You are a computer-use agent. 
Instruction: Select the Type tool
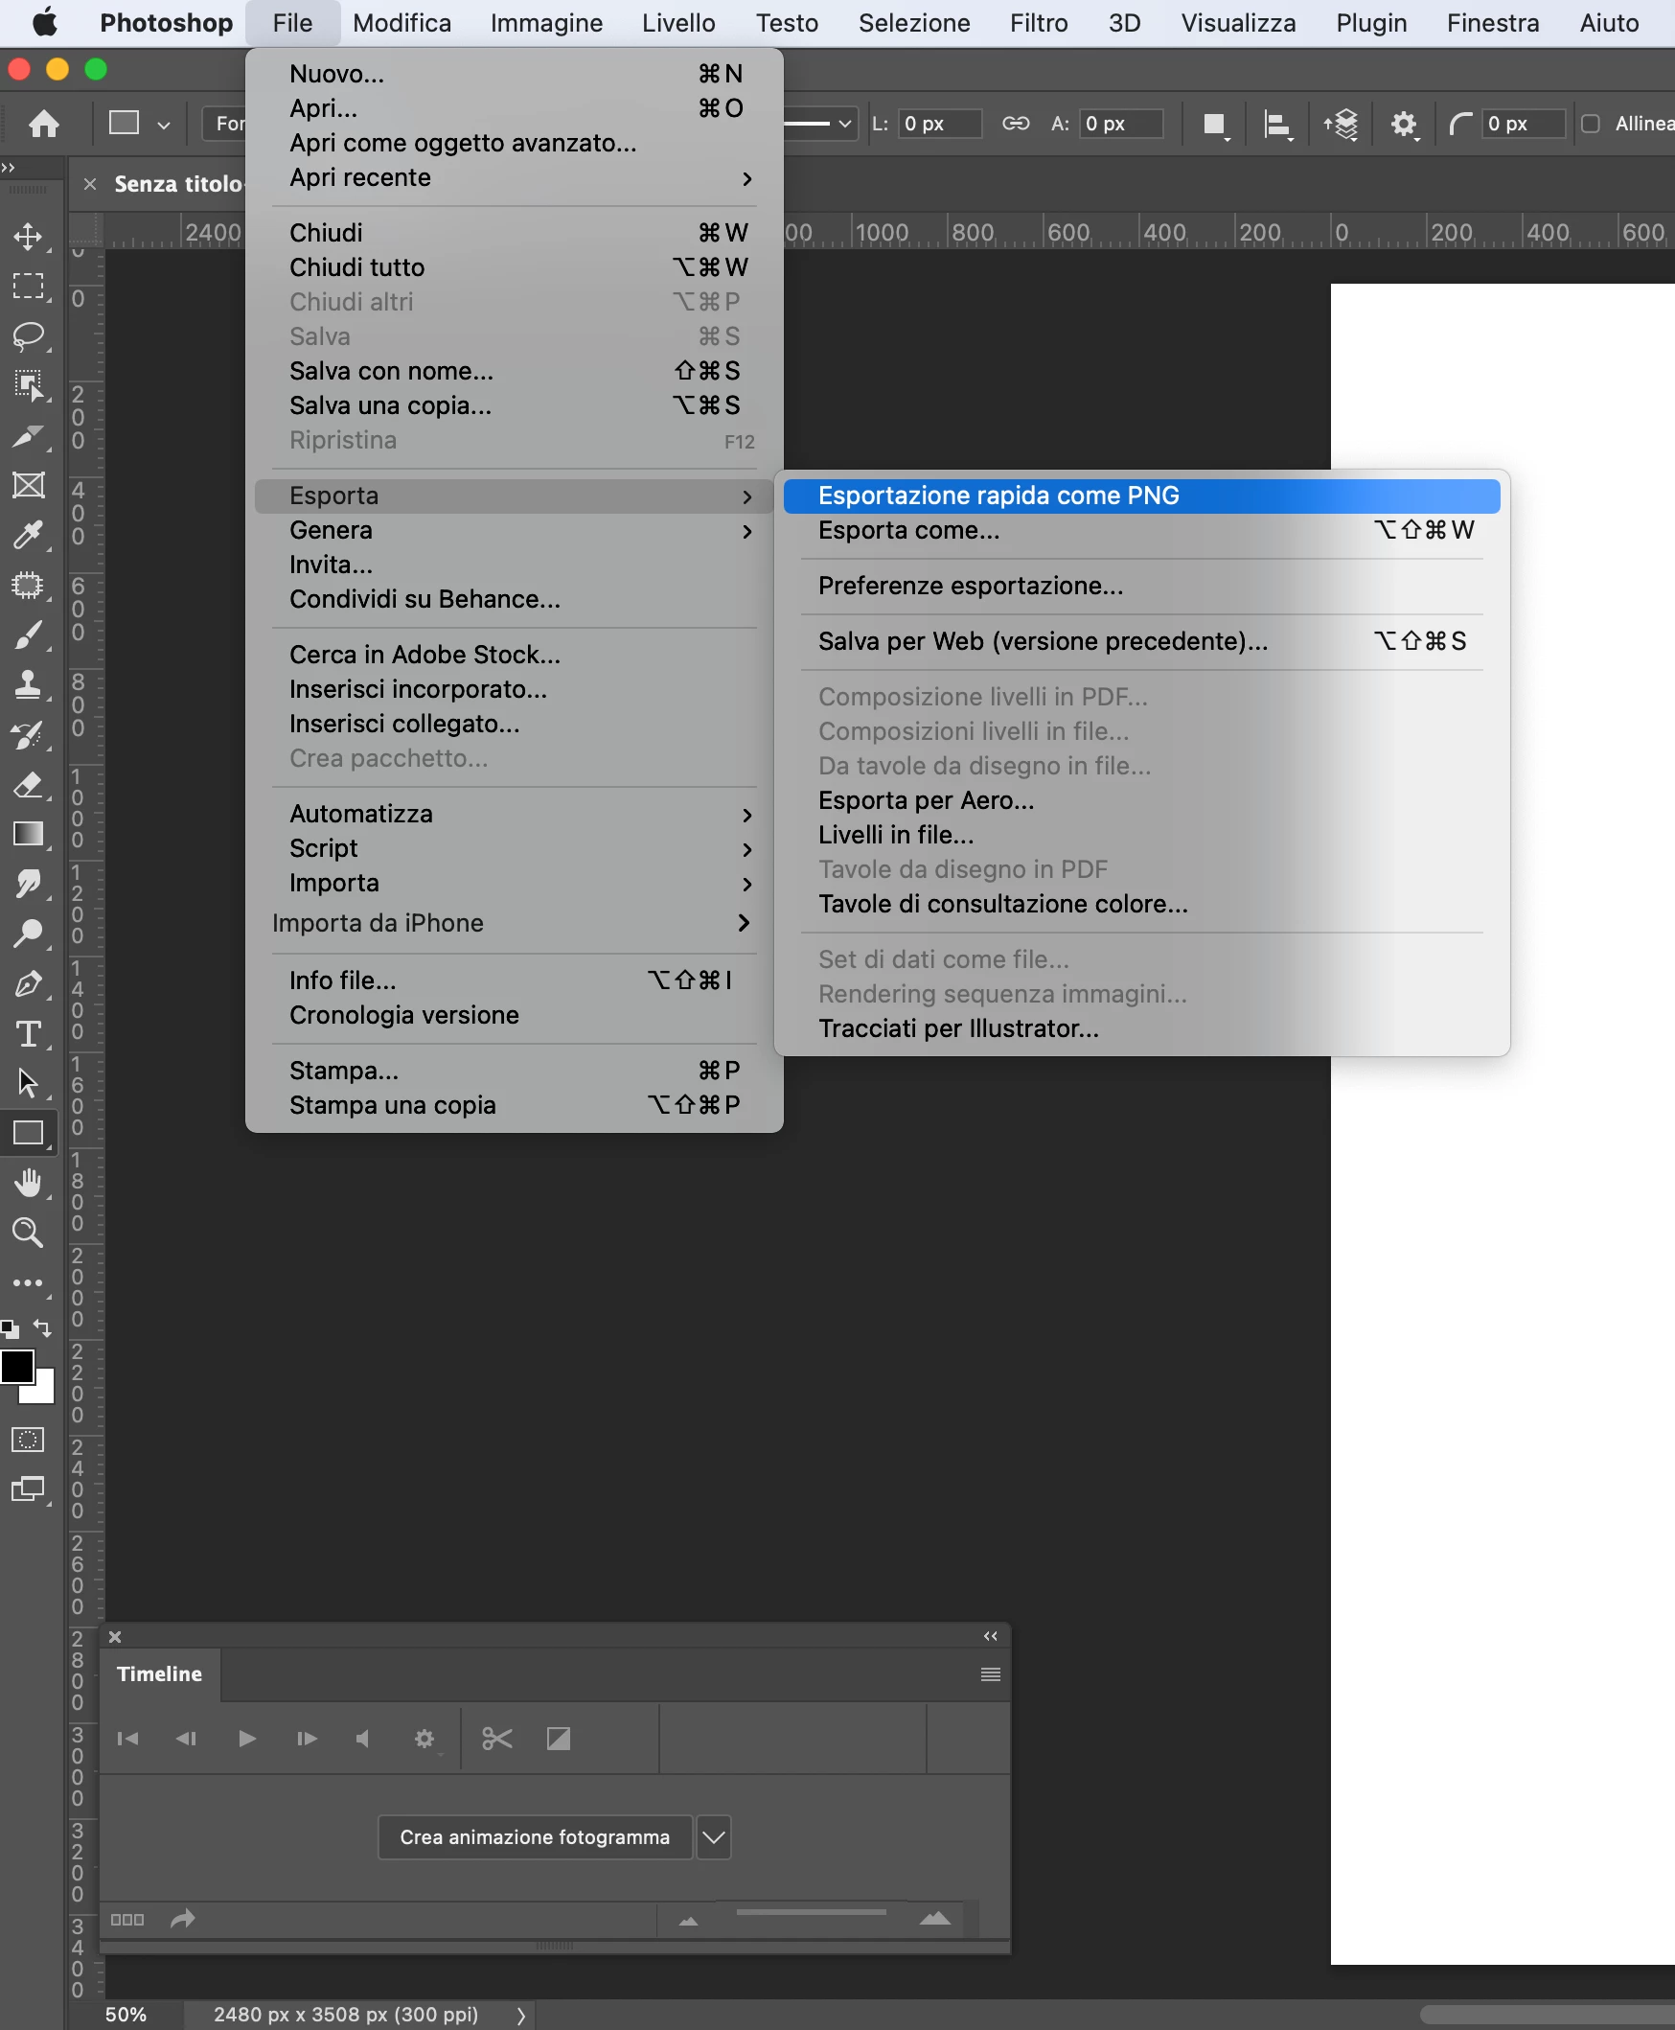28,1034
